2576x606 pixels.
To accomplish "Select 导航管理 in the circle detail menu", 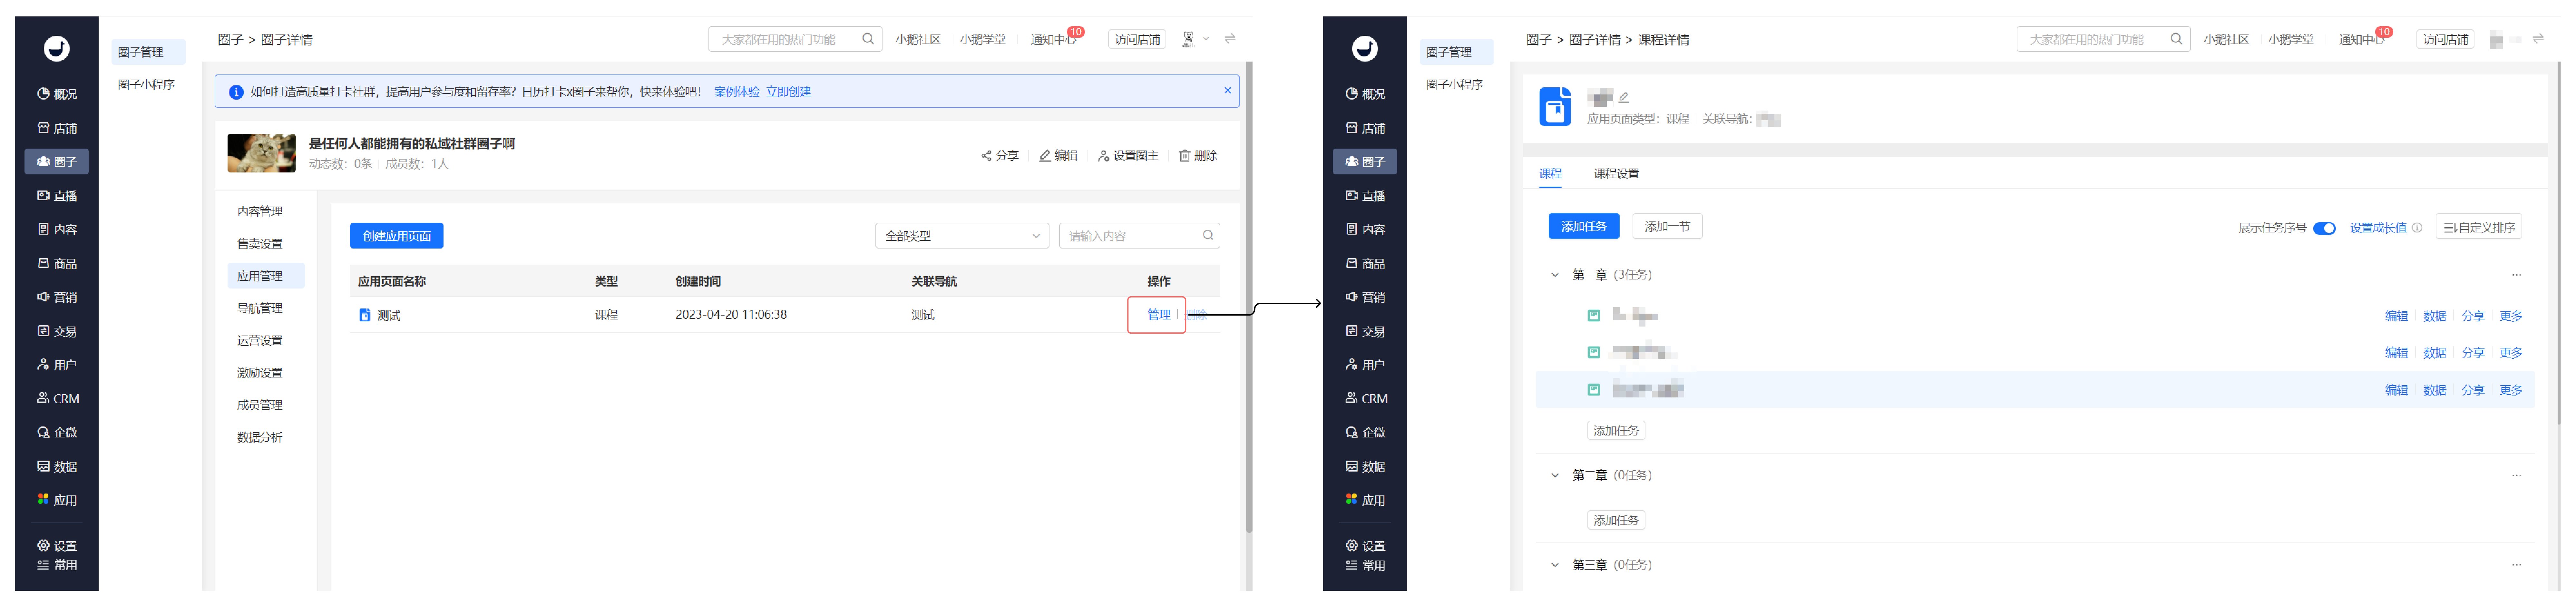I will tap(260, 308).
